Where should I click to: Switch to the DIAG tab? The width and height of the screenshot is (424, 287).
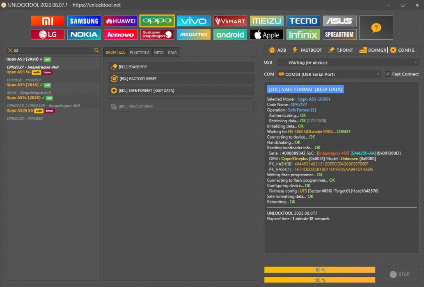pos(172,52)
